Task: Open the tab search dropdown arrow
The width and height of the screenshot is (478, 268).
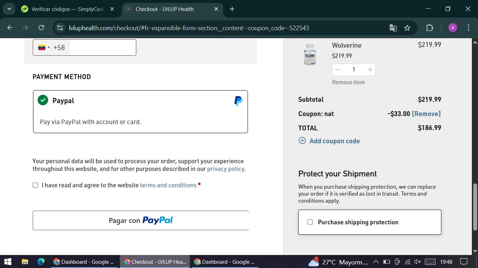Action: coord(9,9)
